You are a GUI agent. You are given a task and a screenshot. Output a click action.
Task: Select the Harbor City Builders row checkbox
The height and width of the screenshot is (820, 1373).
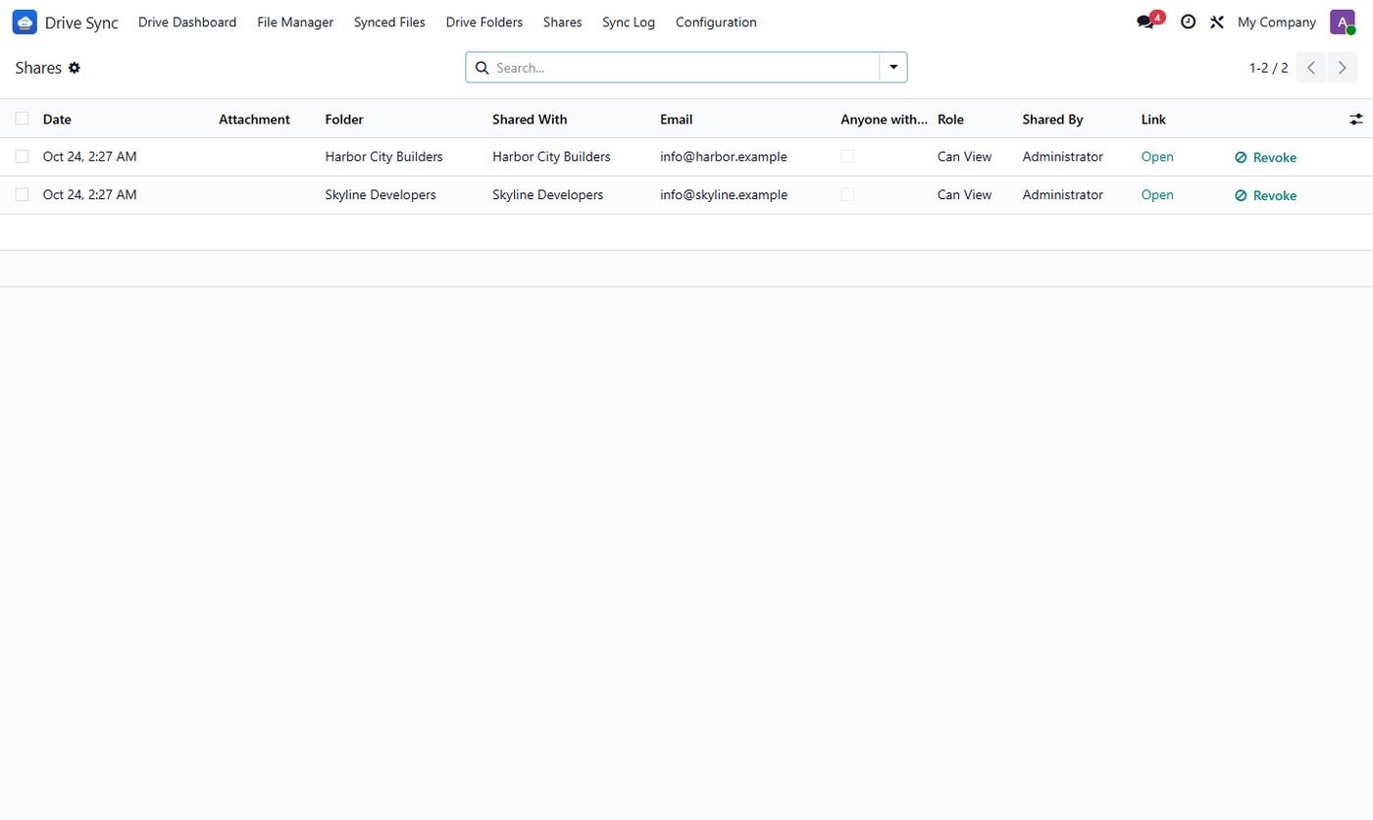[22, 156]
